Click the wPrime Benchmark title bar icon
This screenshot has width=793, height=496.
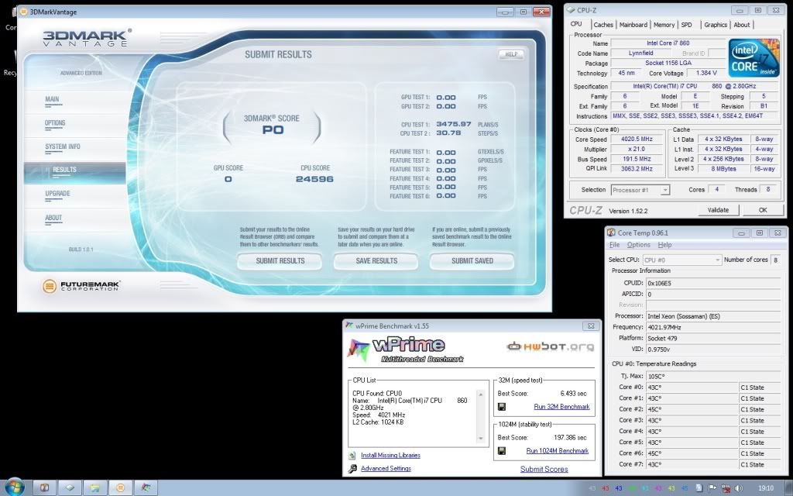349,326
